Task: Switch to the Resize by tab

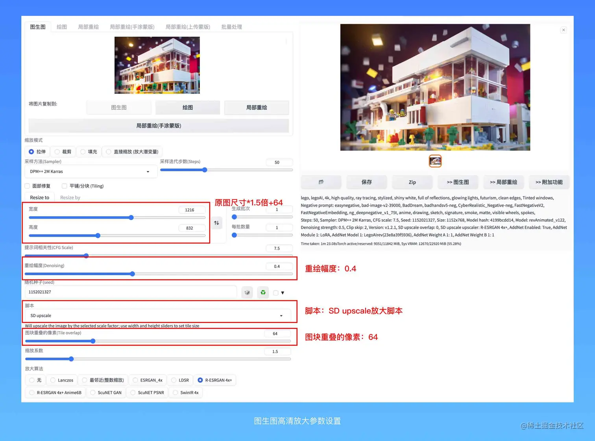Action: [x=70, y=197]
